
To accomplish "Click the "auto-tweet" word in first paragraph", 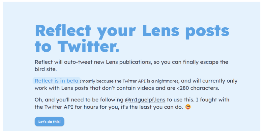I will click(78, 62).
